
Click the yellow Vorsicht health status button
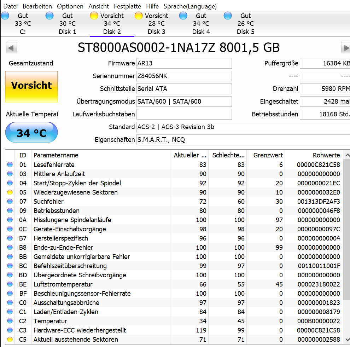pyautogui.click(x=31, y=87)
